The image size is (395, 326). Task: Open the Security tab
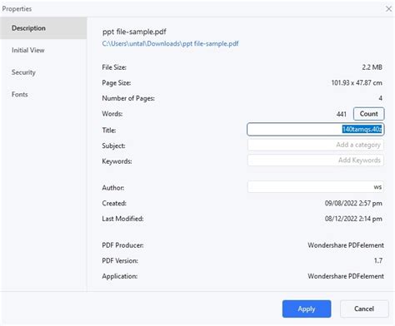(x=43, y=72)
